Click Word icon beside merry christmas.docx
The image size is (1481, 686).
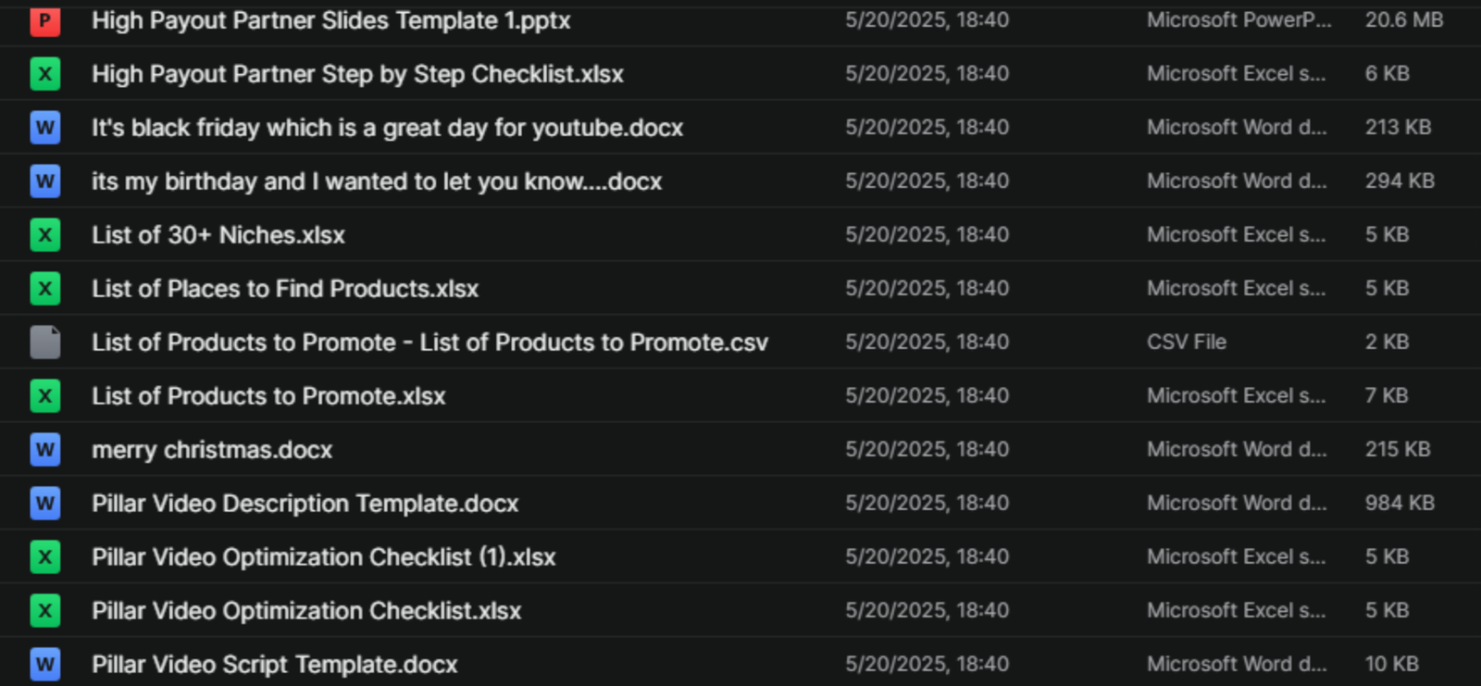[44, 450]
